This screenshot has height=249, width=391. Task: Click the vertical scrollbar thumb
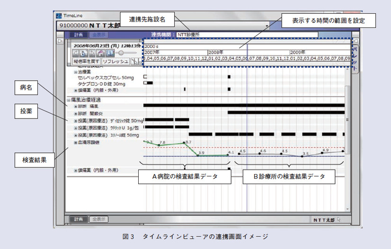347,120
